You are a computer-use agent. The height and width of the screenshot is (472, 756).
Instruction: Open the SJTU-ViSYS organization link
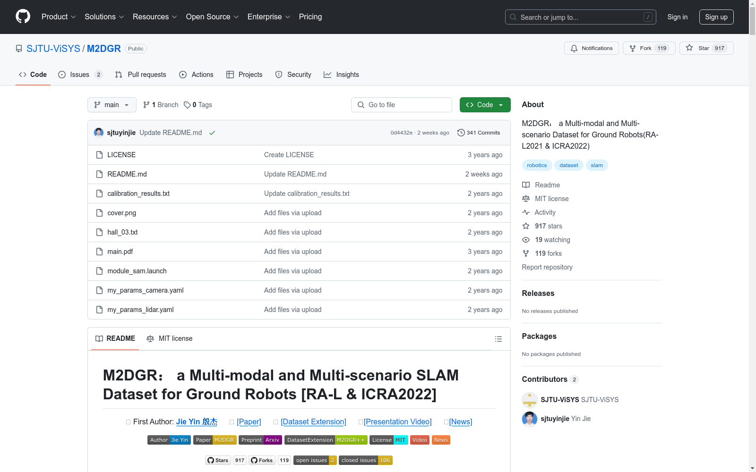pos(53,49)
